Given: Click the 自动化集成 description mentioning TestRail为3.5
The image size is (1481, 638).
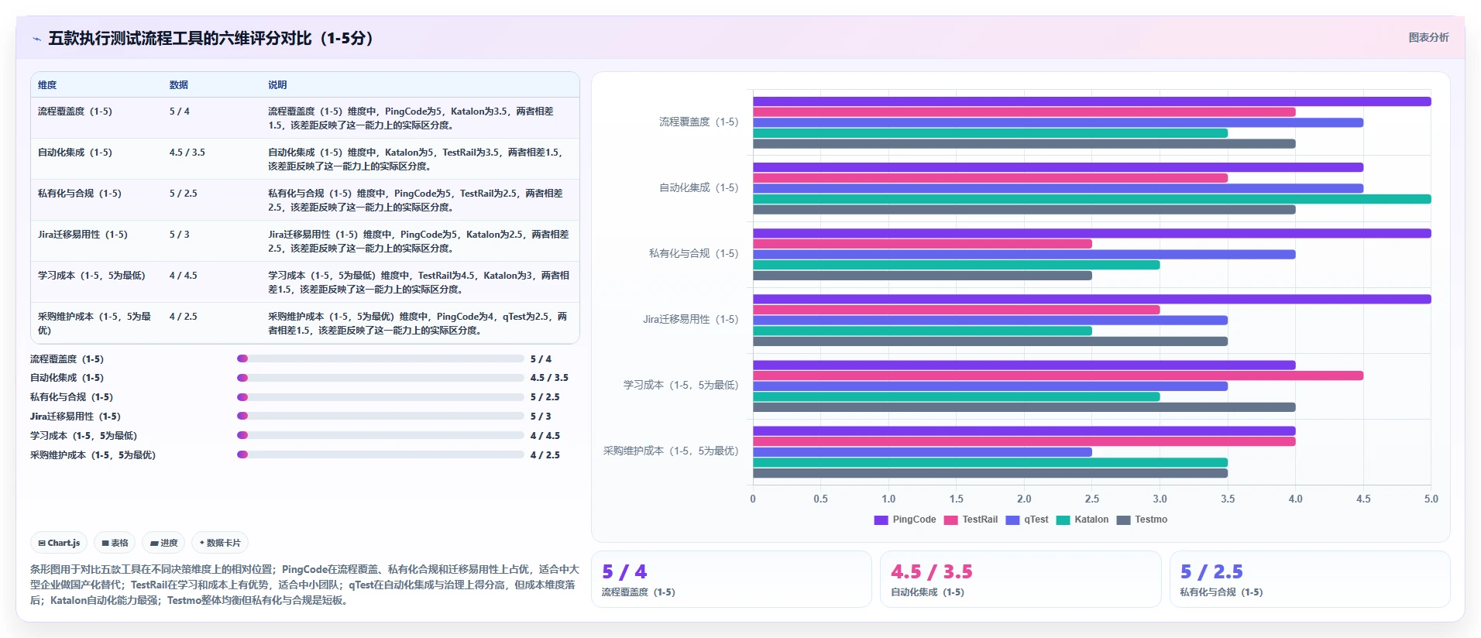Looking at the screenshot, I should click(x=416, y=159).
